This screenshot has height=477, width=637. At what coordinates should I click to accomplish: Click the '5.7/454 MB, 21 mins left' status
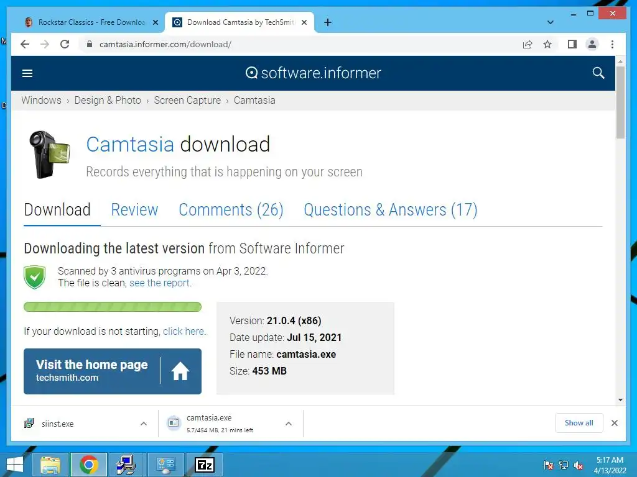pos(220,430)
